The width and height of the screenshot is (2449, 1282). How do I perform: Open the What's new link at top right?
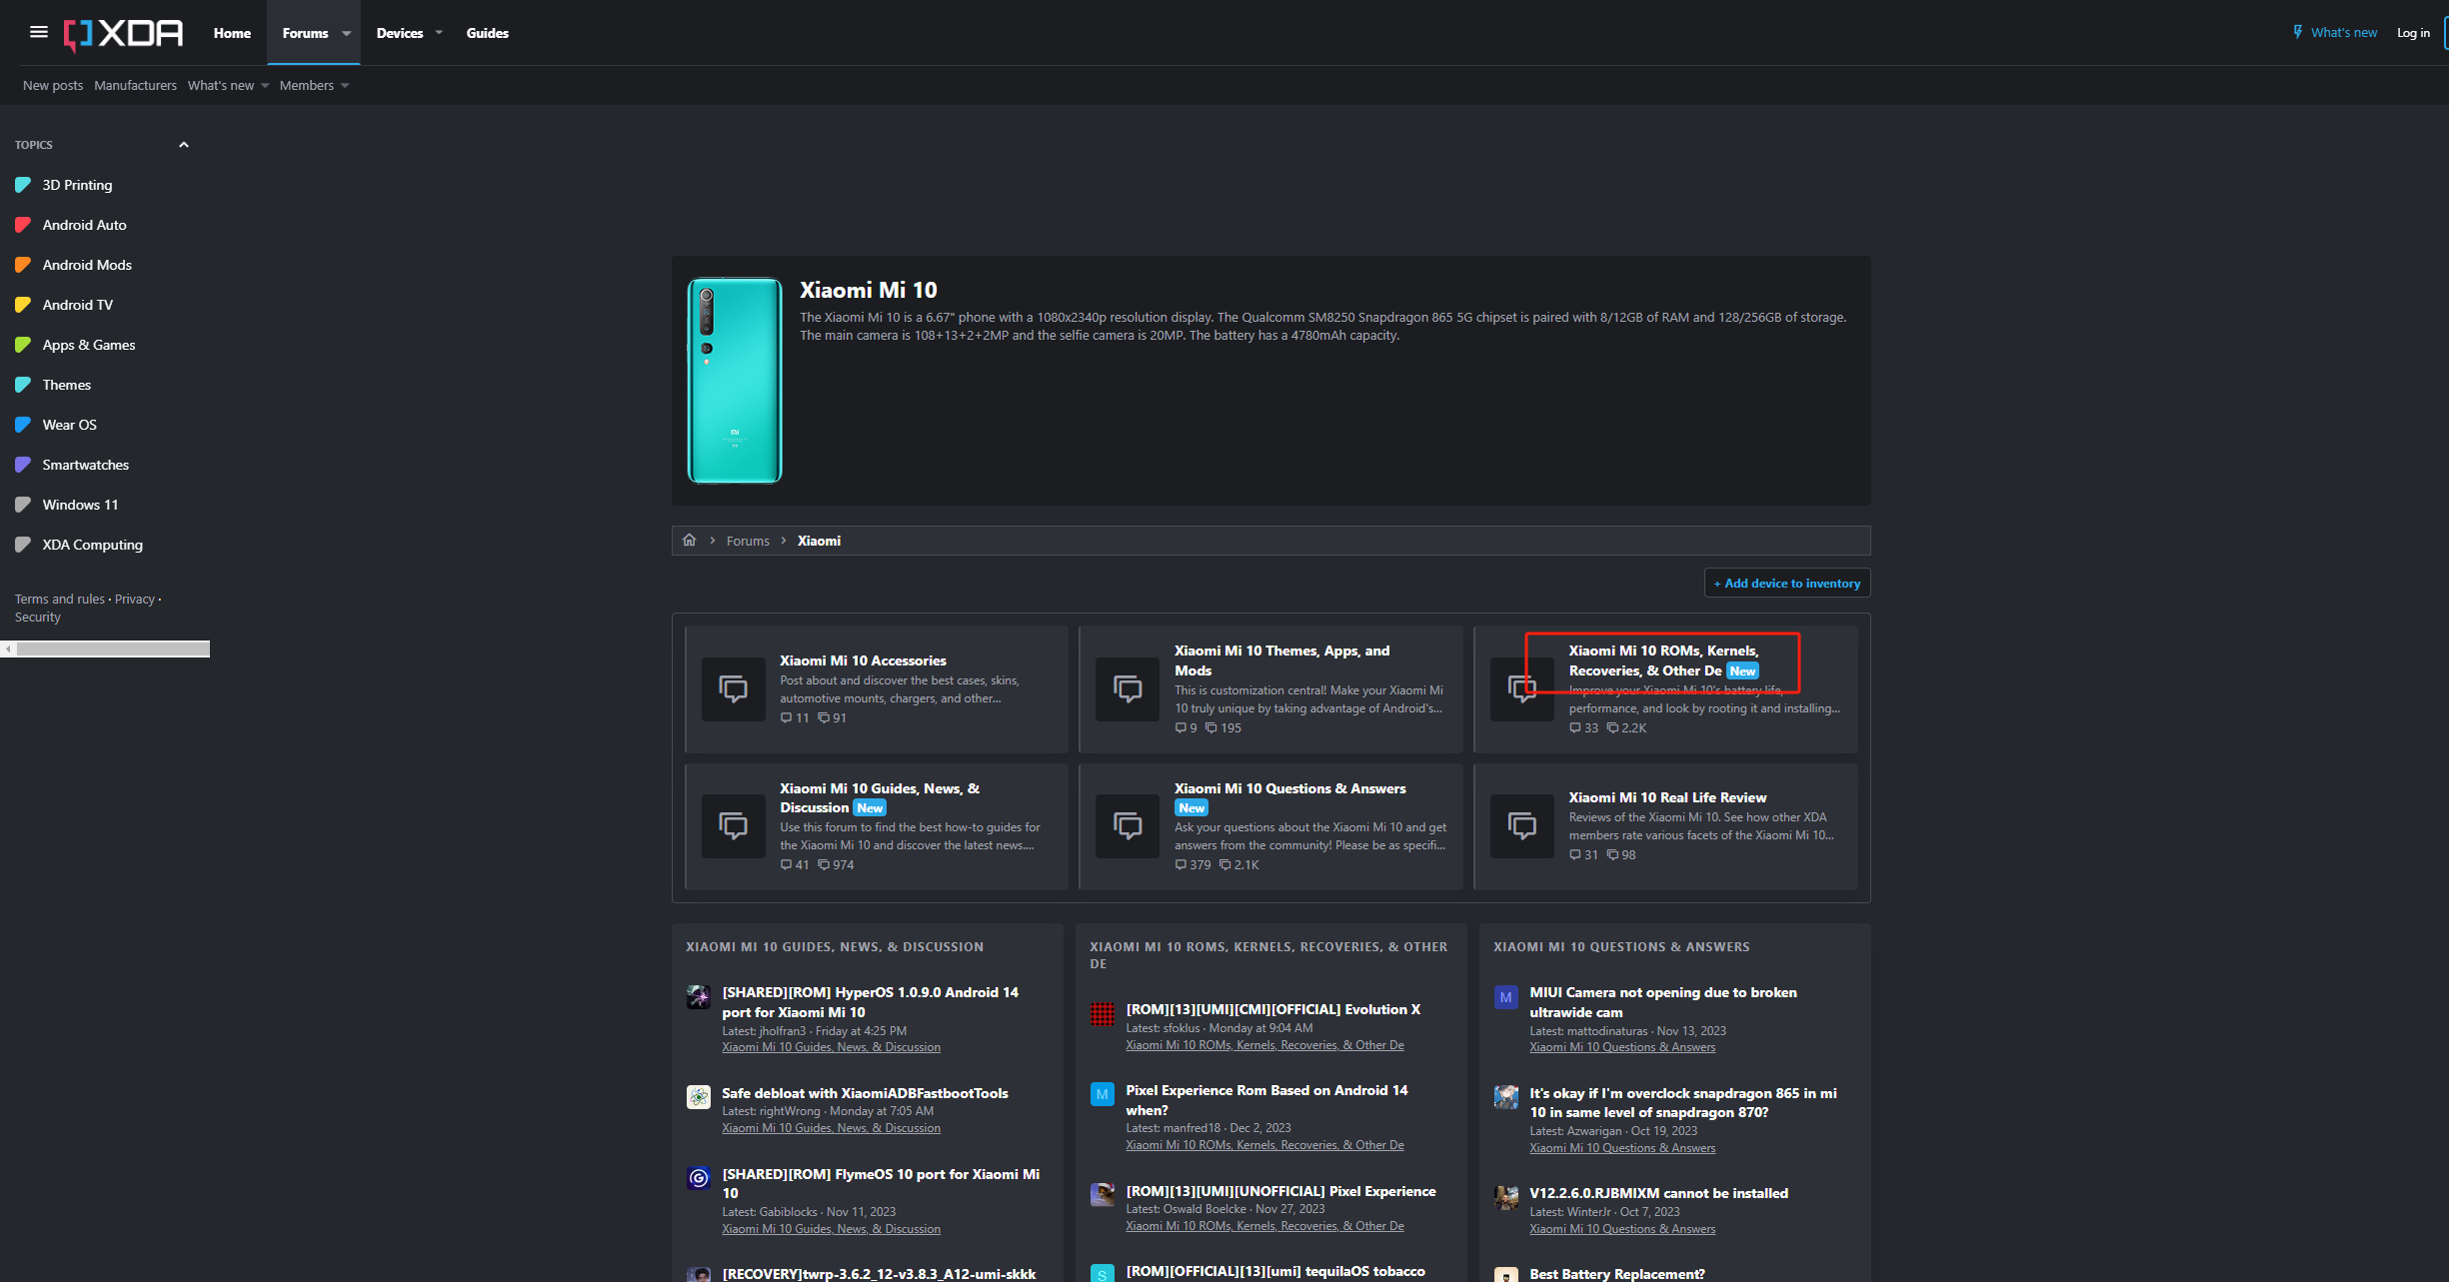[2343, 33]
